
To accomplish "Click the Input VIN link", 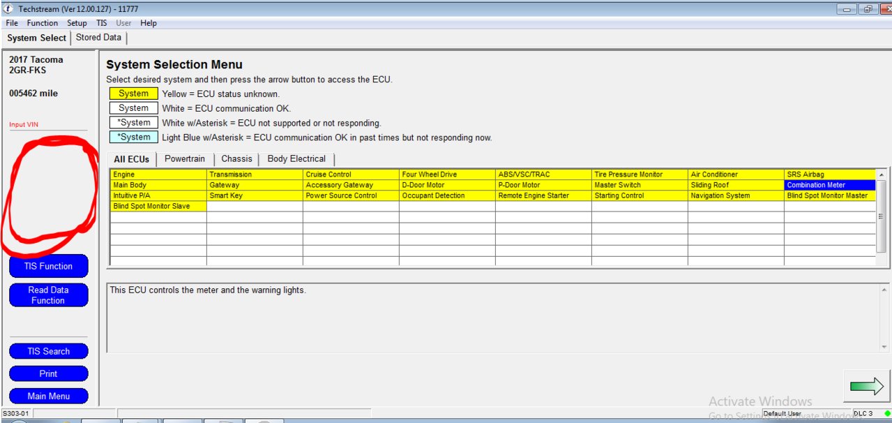I will (x=24, y=125).
